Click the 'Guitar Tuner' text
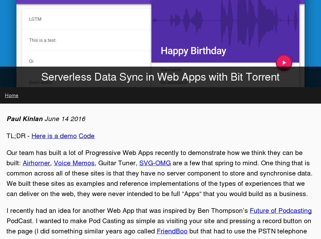Image resolution: width=321 pixels, height=239 pixels. tap(117, 163)
